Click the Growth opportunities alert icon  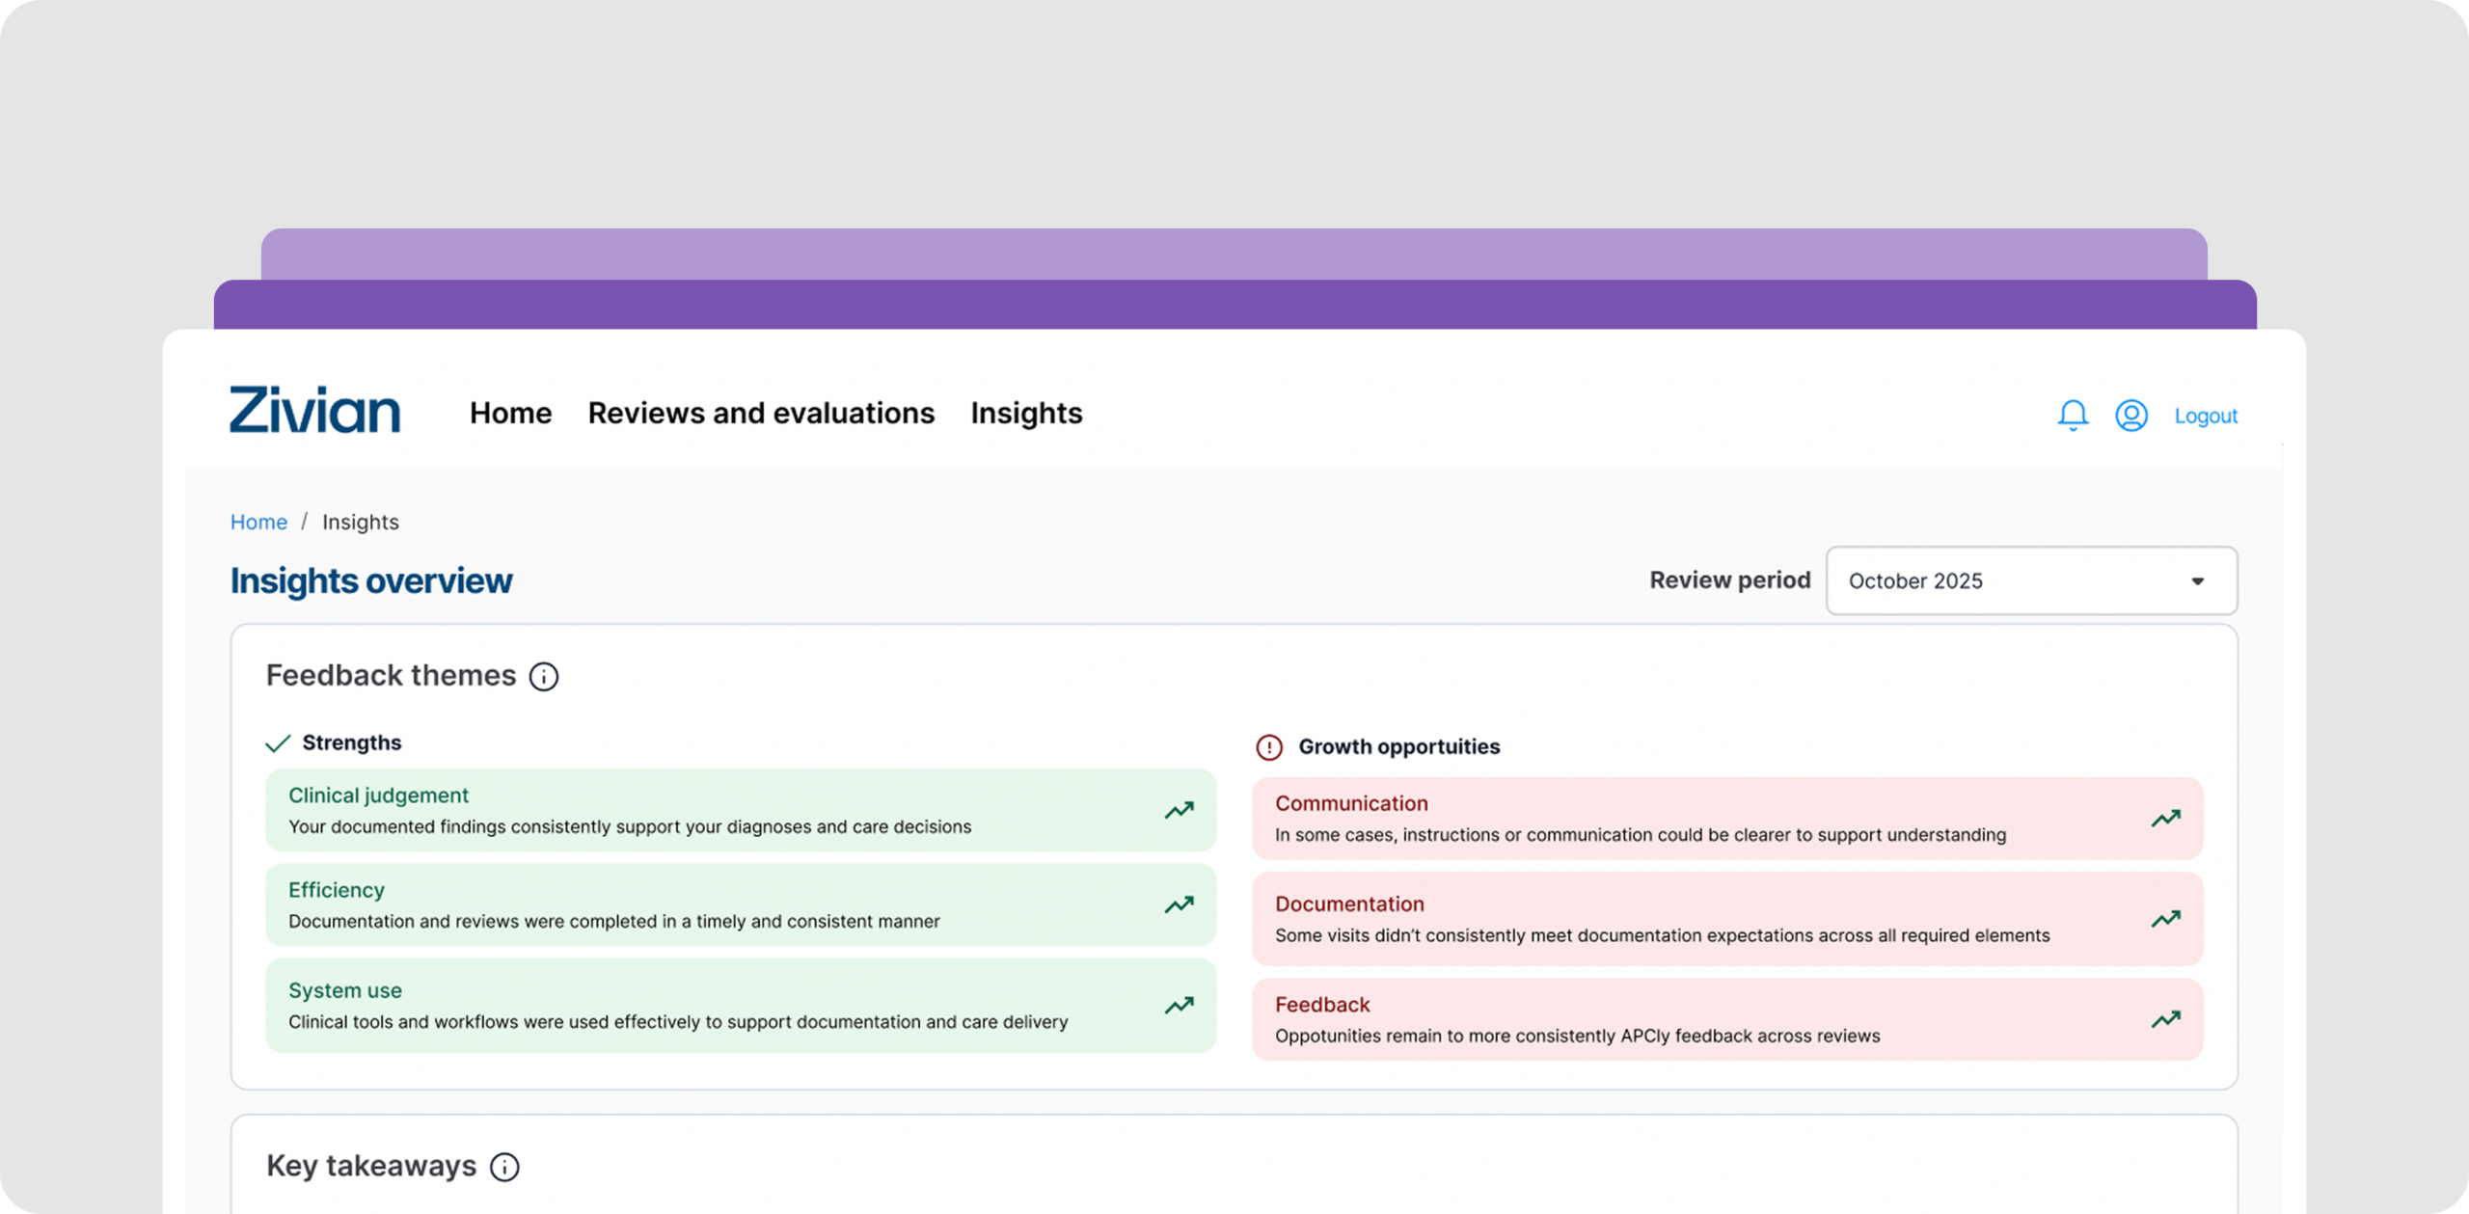1269,747
